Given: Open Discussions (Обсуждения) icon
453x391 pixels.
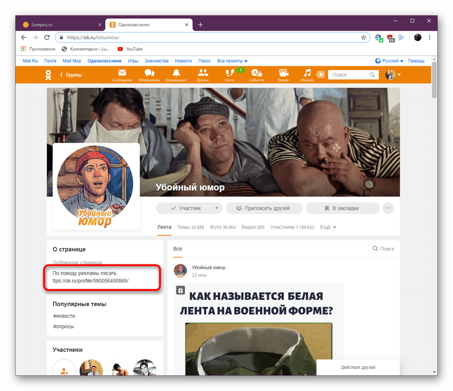Looking at the screenshot, I should 149,75.
